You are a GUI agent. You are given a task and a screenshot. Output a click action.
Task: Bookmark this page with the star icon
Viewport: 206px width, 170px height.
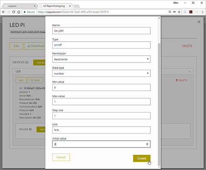[x=179, y=12]
